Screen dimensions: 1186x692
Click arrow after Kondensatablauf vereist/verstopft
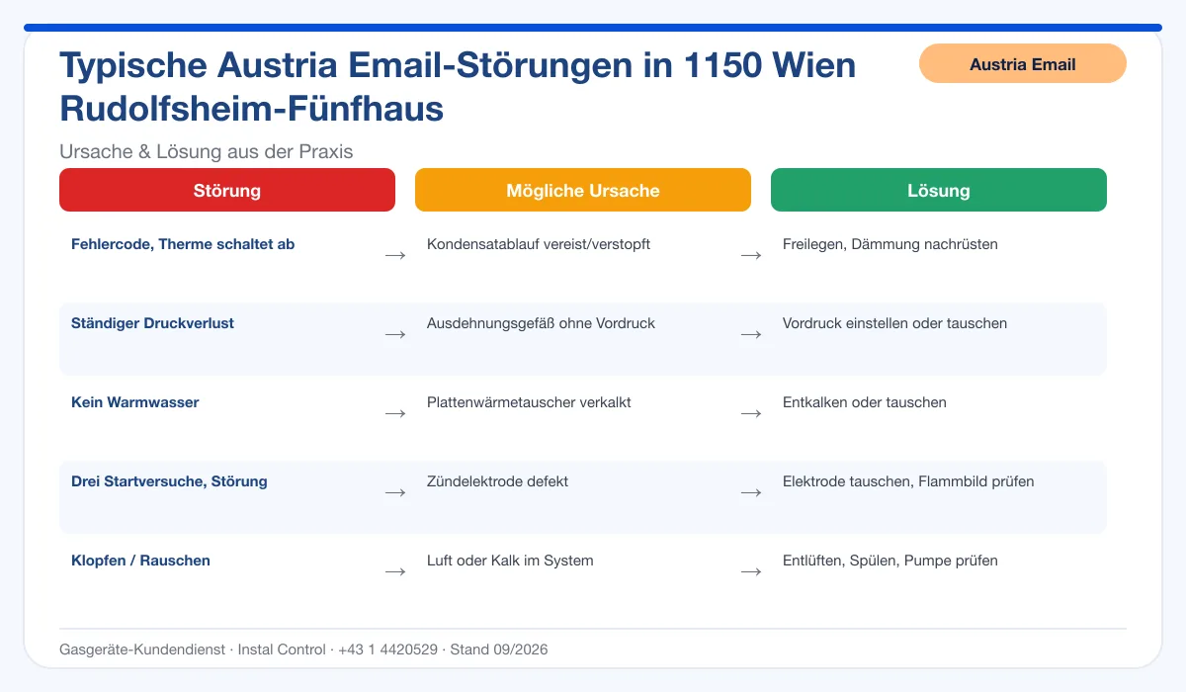tap(751, 255)
